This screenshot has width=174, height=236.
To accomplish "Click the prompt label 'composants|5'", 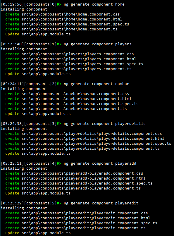I will pos(40,203).
